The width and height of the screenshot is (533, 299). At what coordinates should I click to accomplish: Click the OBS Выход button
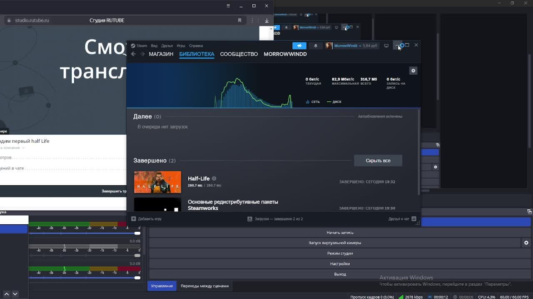[x=340, y=274]
